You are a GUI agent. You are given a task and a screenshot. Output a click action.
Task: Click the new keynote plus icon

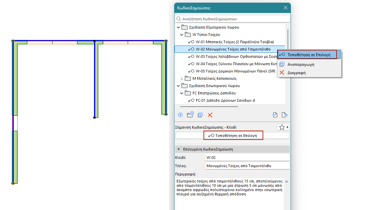(180, 115)
